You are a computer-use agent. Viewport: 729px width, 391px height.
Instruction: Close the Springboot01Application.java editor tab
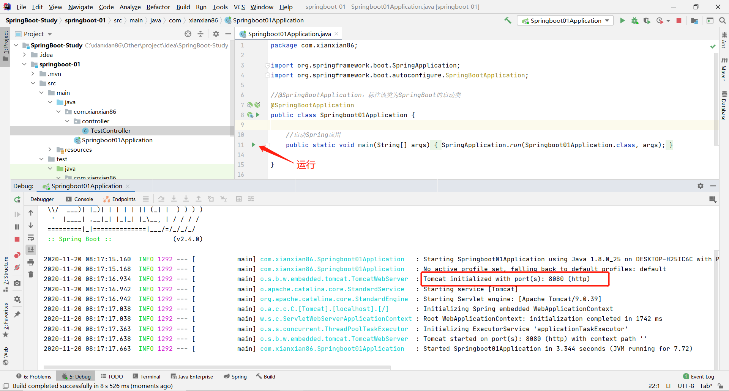click(x=336, y=34)
